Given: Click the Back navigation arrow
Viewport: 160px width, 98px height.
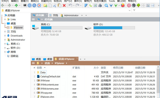Looking at the screenshot, I should point(3,5).
